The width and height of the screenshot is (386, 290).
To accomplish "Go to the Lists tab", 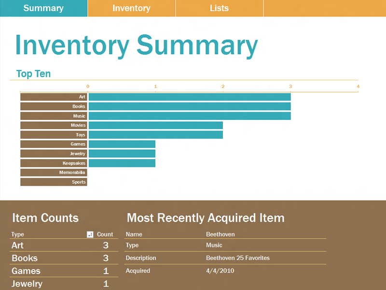I will pos(220,8).
